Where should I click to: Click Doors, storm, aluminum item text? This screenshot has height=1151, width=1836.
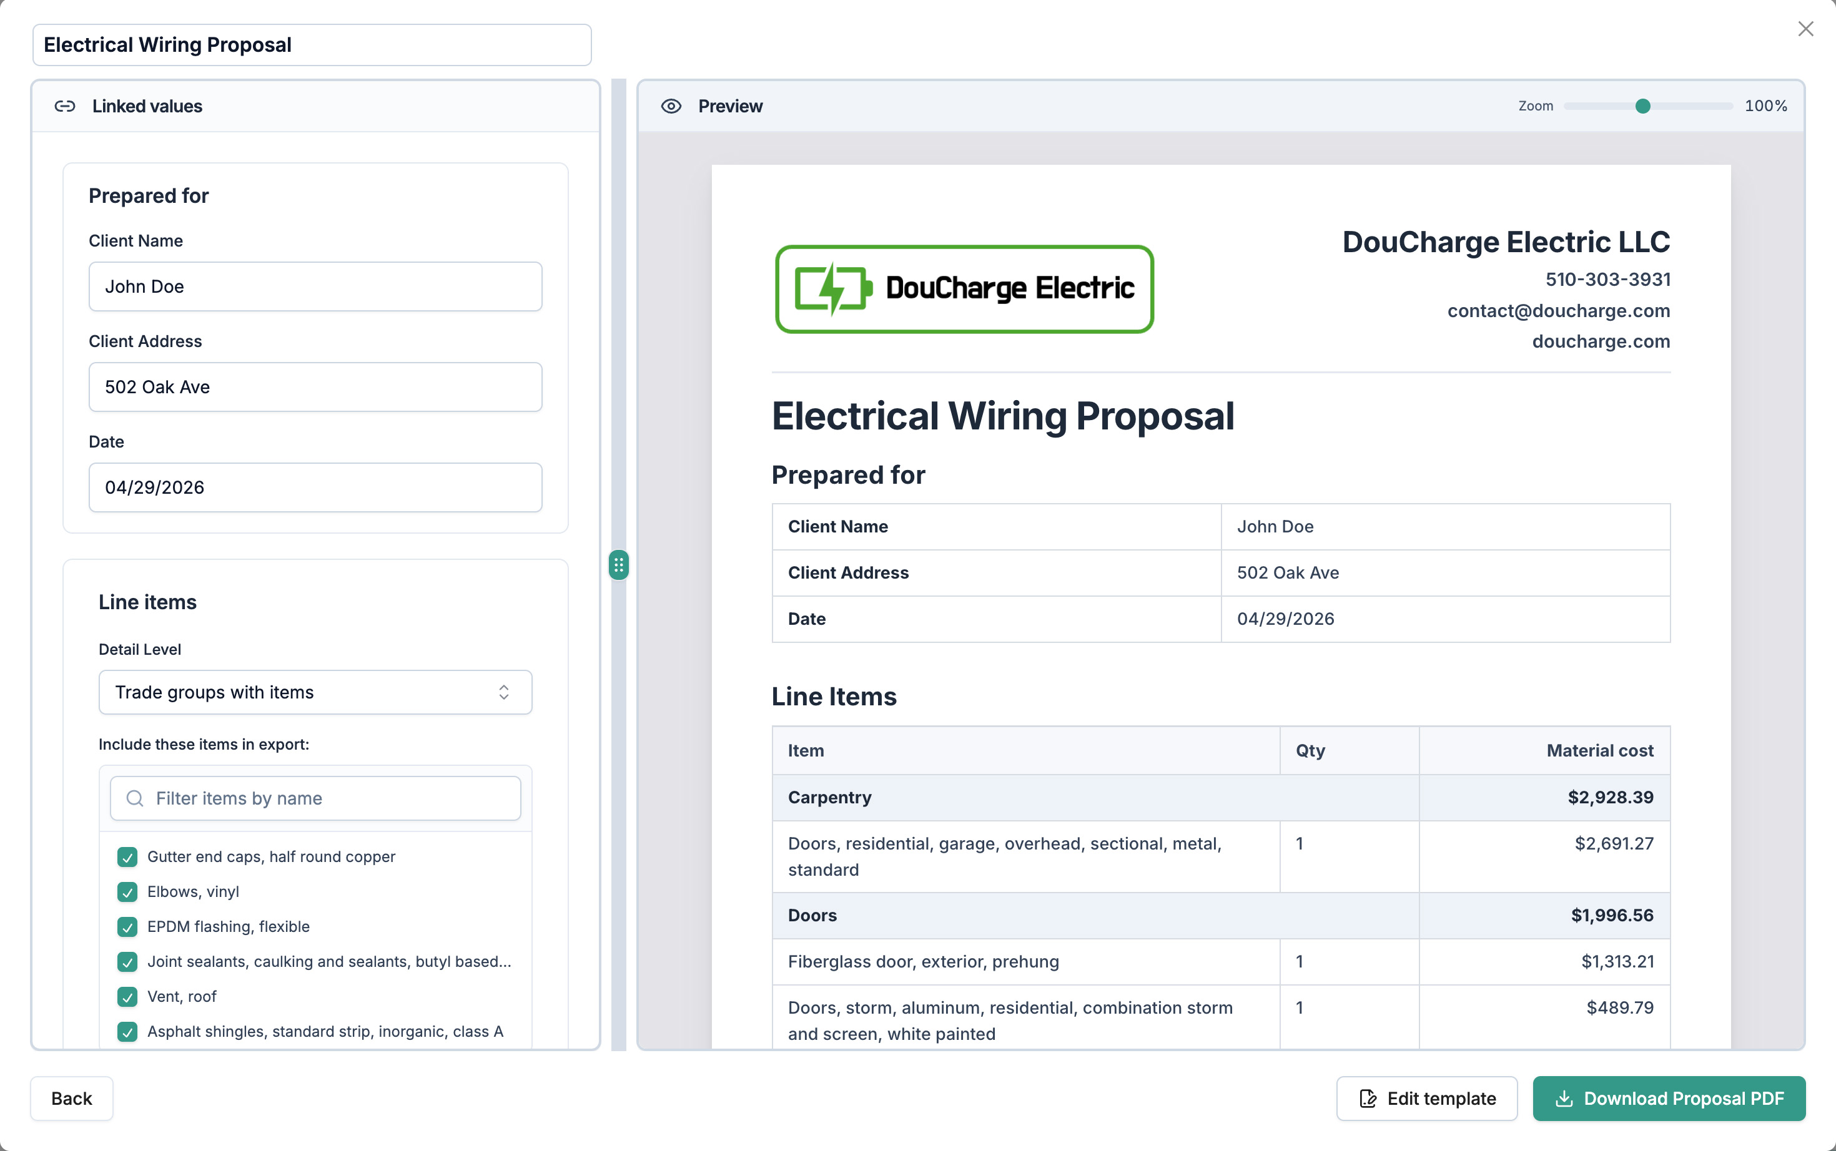1010,1021
